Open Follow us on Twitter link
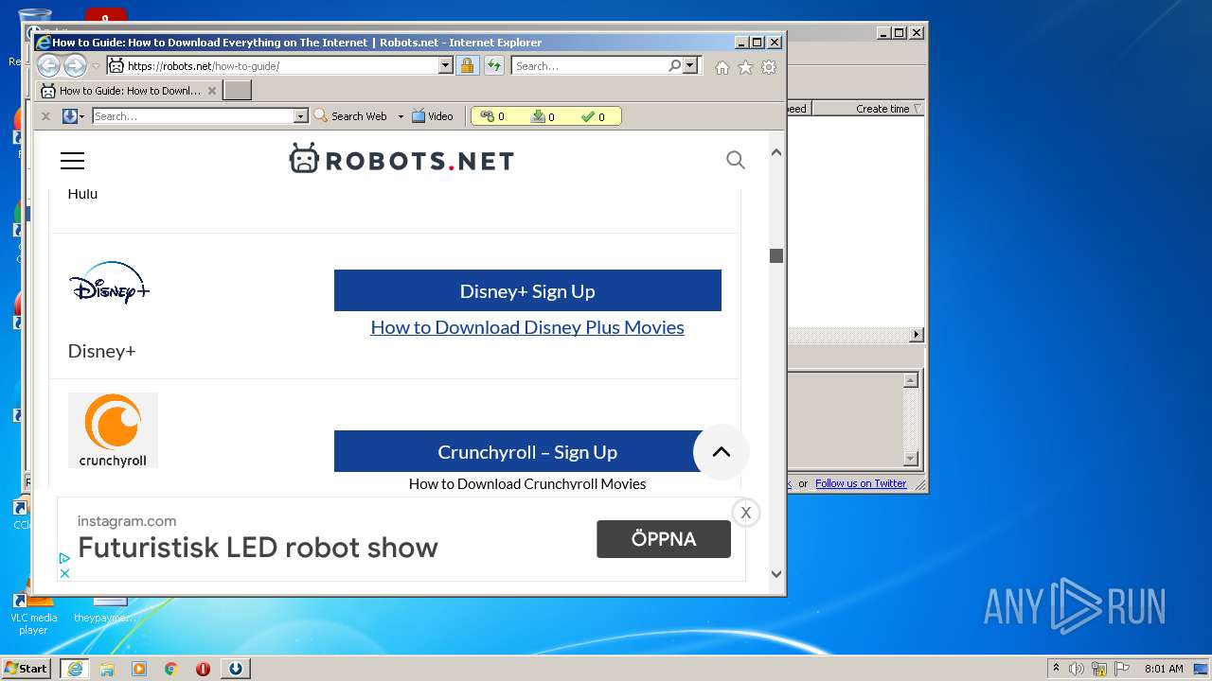 [x=861, y=483]
